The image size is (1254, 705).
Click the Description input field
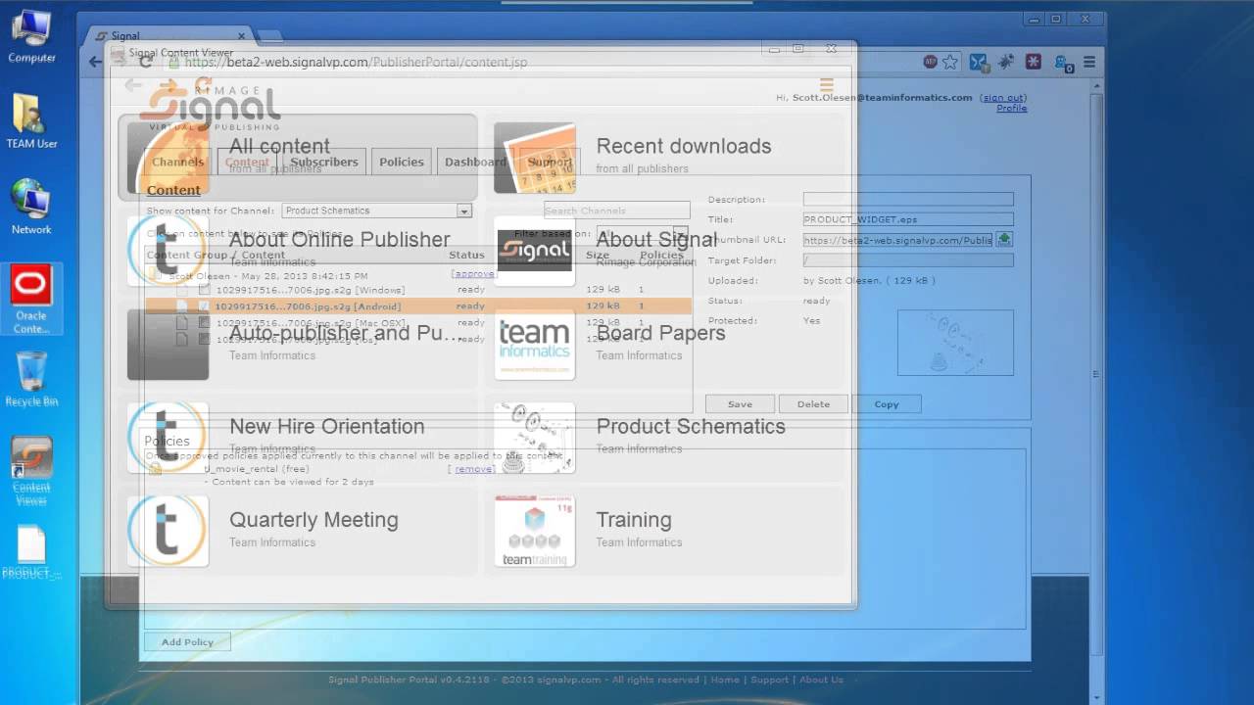click(x=908, y=199)
